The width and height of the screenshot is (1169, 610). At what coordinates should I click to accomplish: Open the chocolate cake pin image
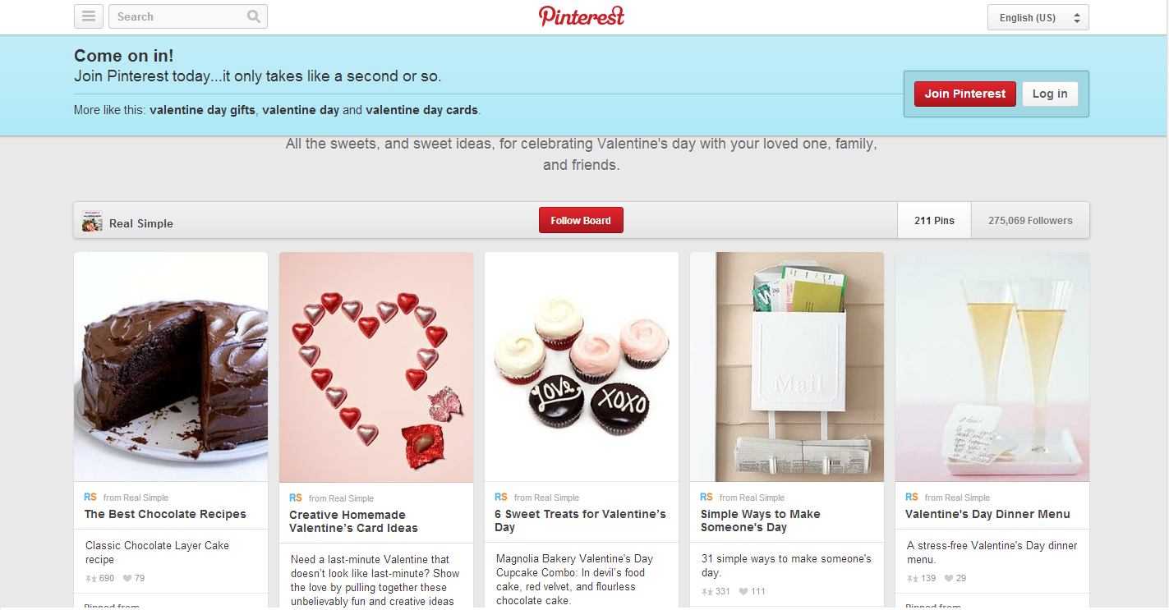[171, 367]
